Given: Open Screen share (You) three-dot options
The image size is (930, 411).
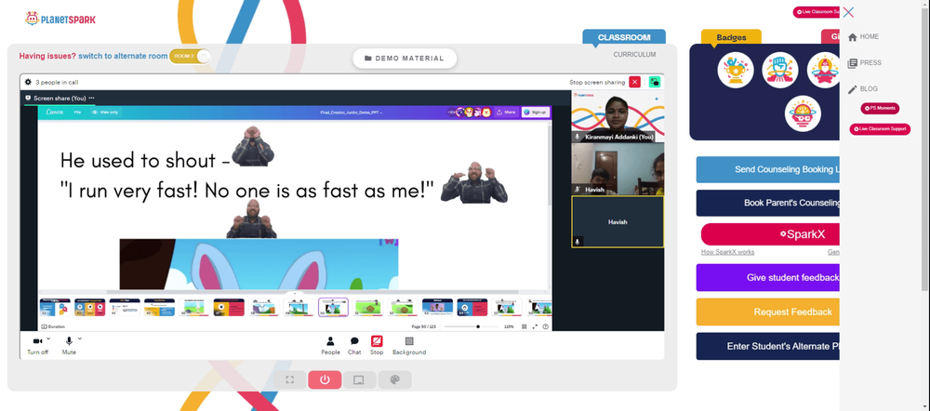Looking at the screenshot, I should (x=91, y=98).
